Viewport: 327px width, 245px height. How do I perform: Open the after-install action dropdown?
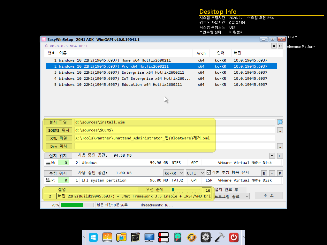232,196
